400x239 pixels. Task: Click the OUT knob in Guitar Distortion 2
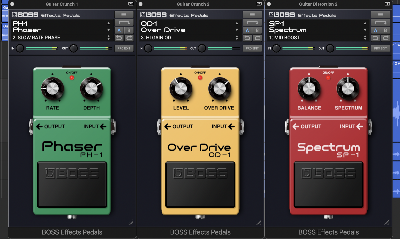330,48
